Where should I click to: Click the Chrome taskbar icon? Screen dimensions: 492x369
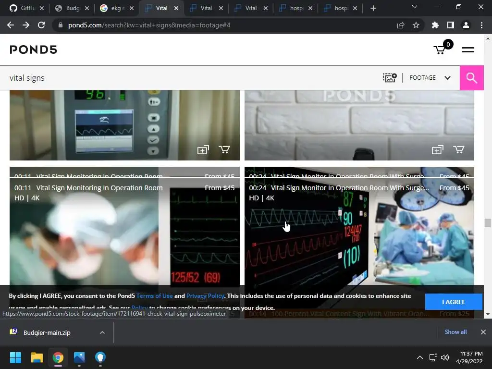(x=58, y=357)
